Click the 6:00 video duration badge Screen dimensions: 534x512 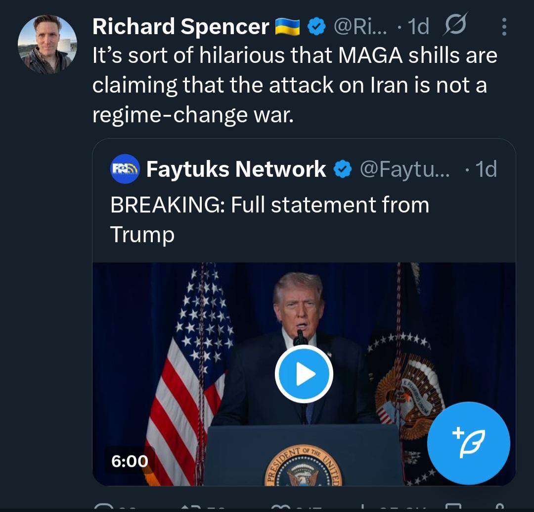click(130, 461)
